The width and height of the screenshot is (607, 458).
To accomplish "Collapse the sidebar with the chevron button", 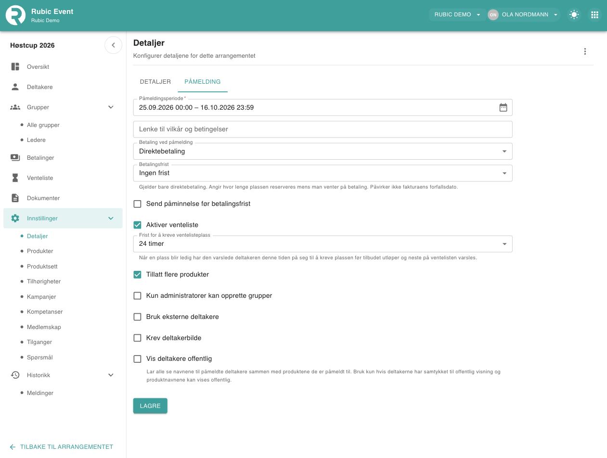I will tap(113, 45).
